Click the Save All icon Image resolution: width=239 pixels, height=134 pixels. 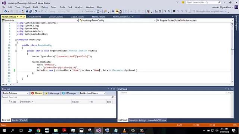31,12
